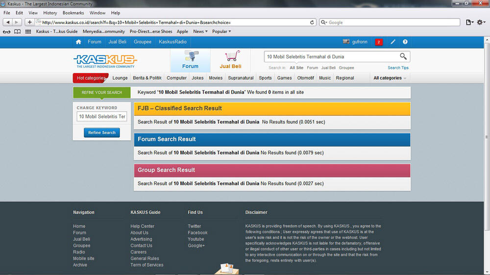Click the KASKUS logo
Viewport: 490px width, 275px height.
coord(105,61)
